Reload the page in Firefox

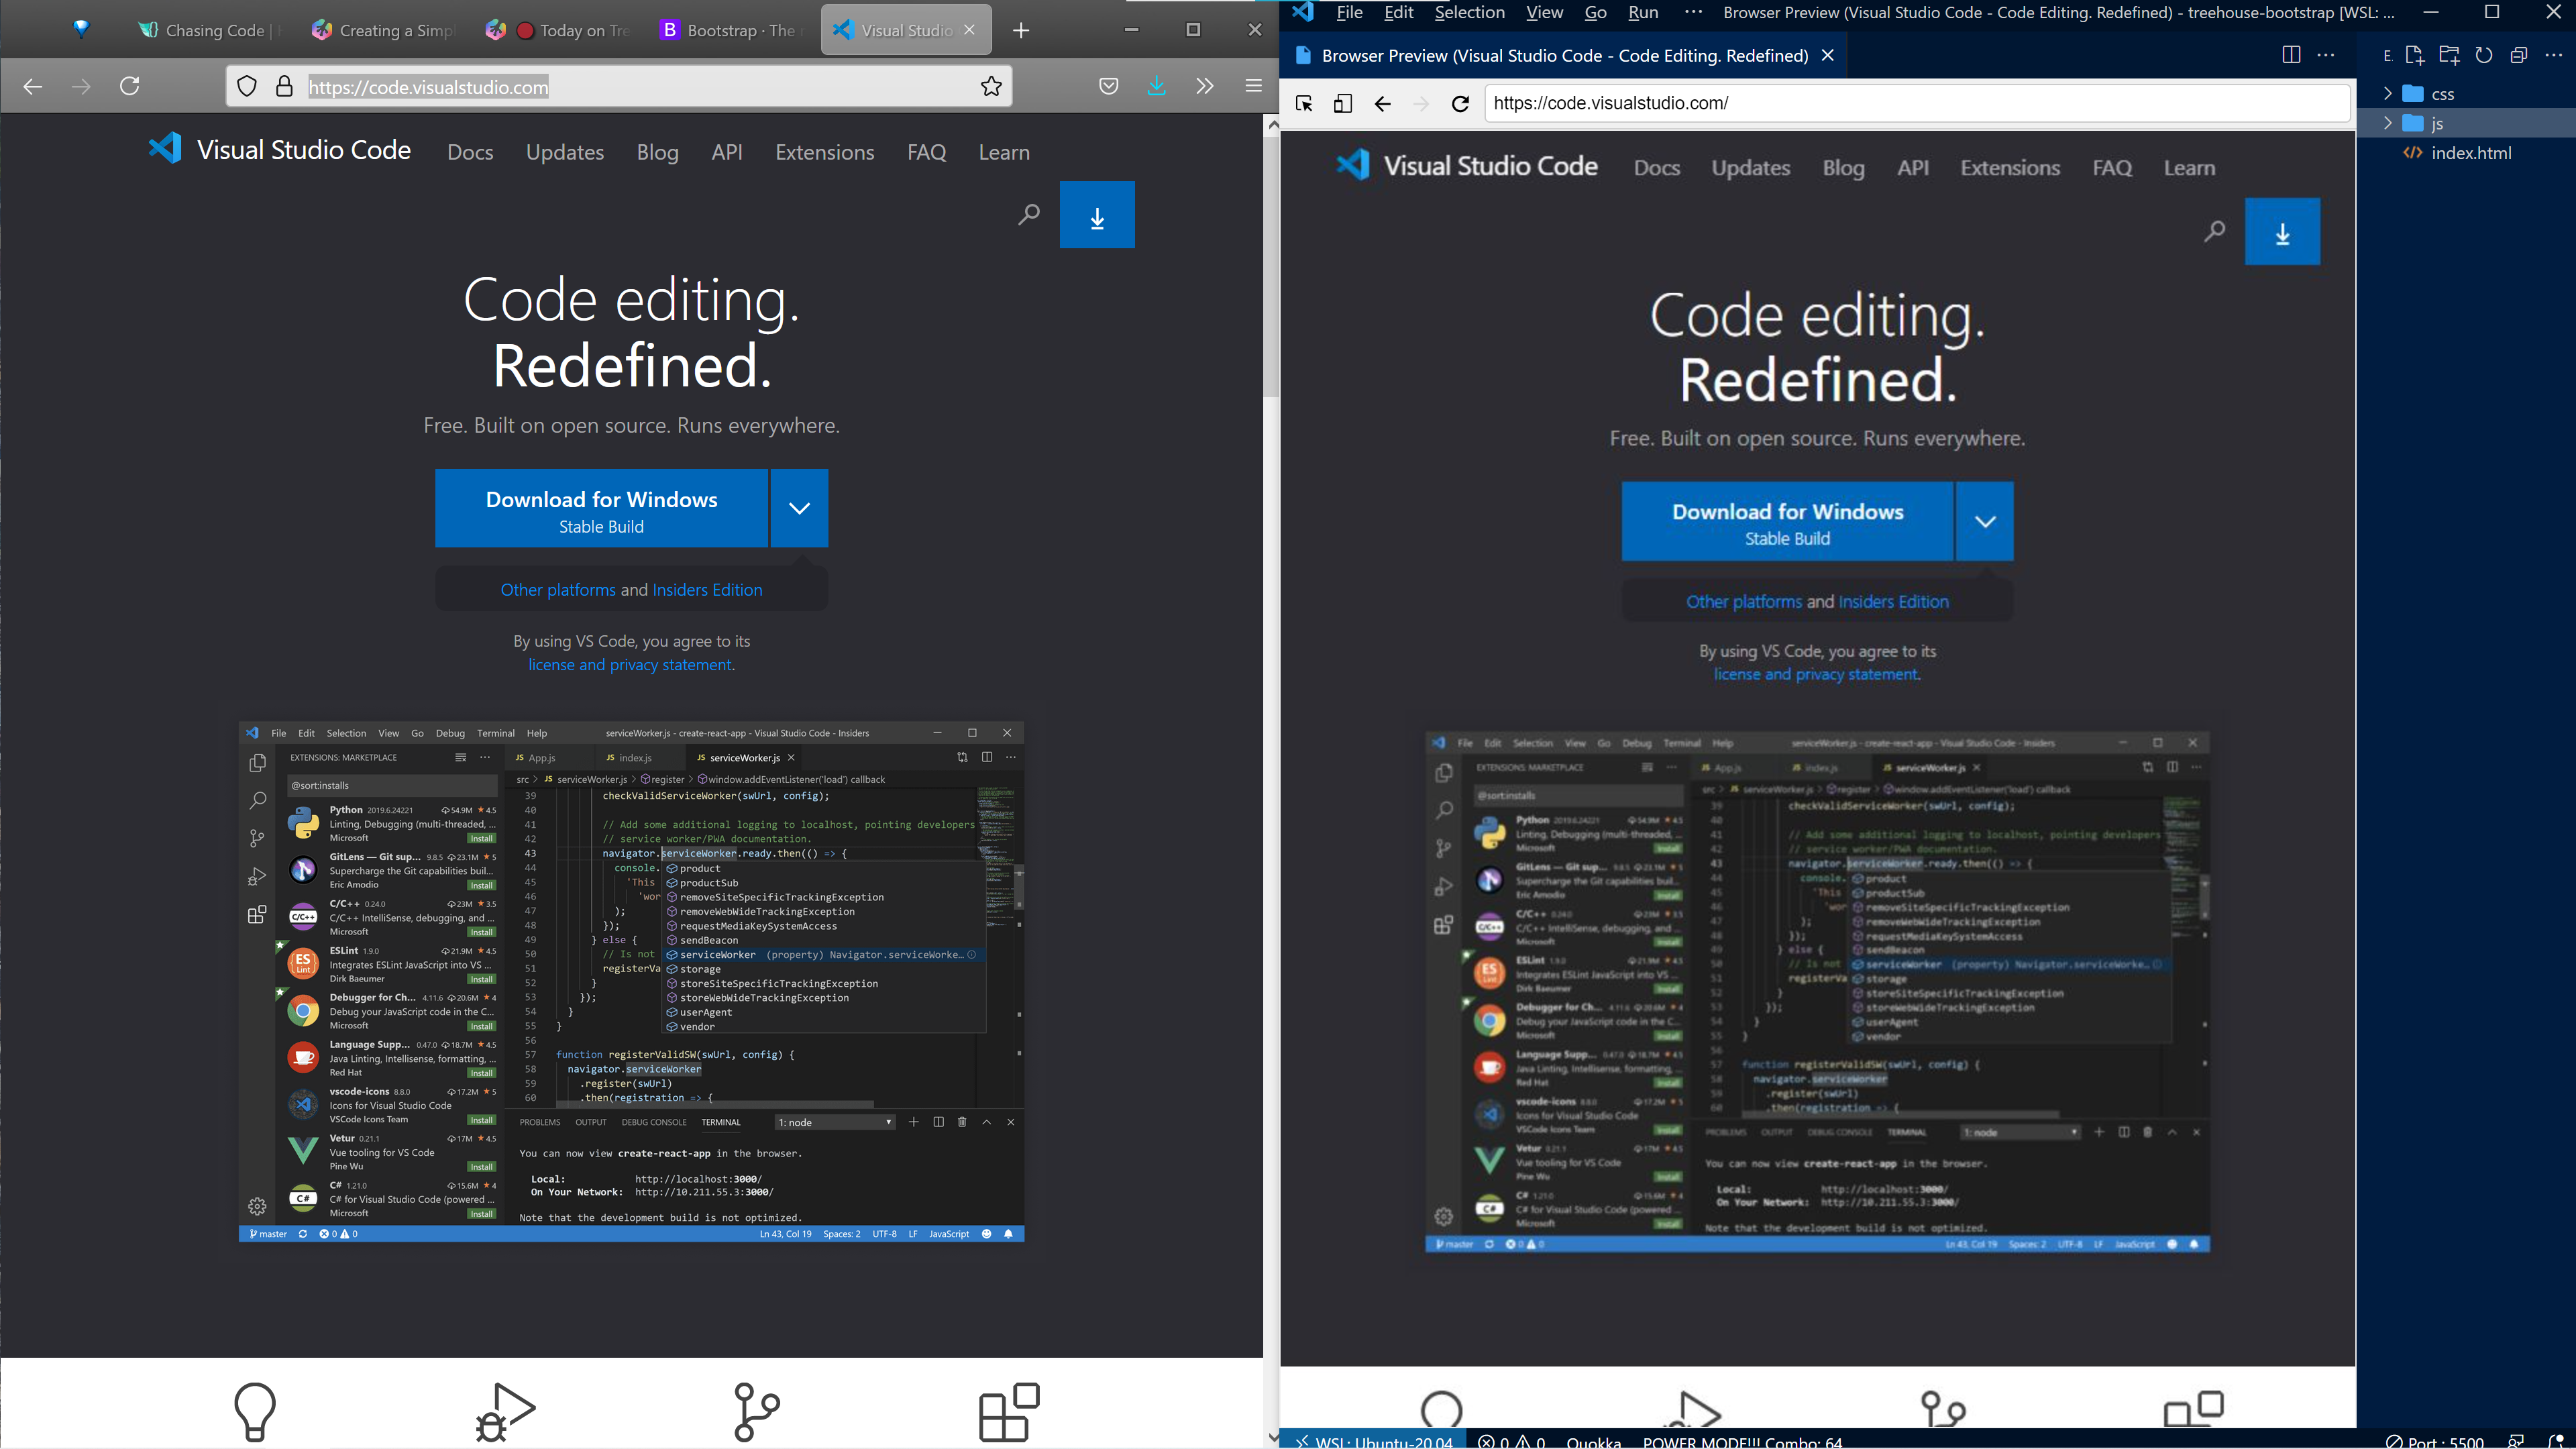pyautogui.click(x=130, y=86)
